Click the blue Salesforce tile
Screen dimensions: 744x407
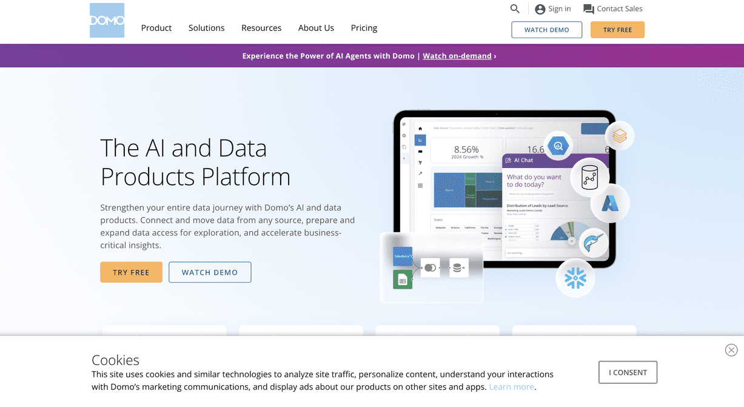click(403, 256)
